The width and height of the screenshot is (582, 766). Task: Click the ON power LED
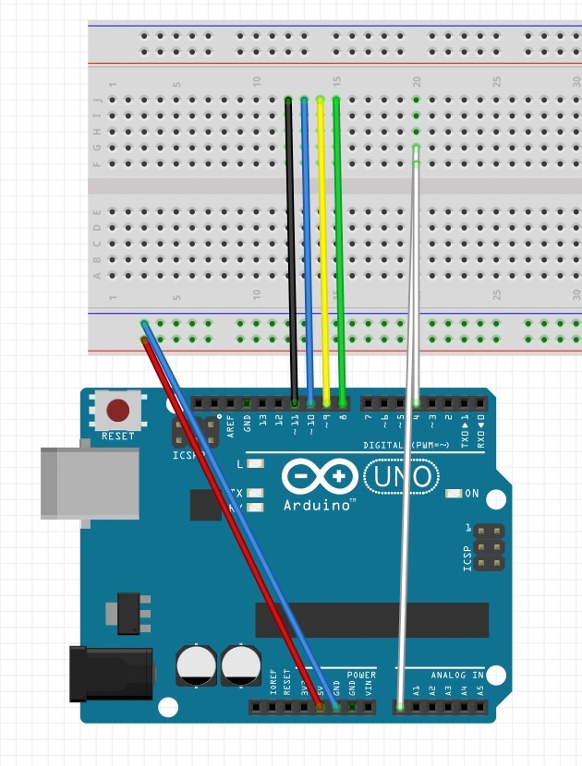454,494
